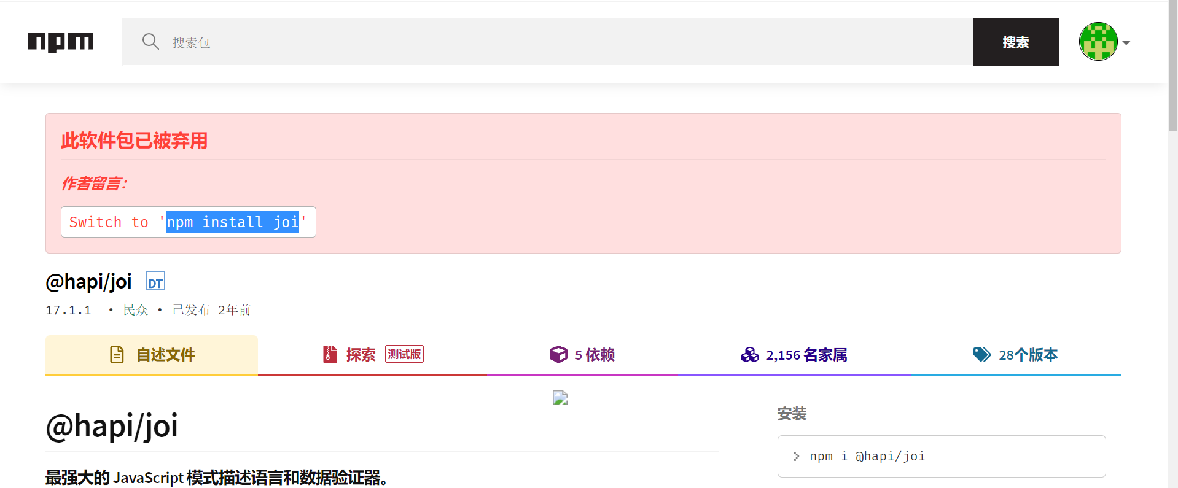Click the broken image placeholder icon
This screenshot has height=488, width=1178.
coord(560,398)
